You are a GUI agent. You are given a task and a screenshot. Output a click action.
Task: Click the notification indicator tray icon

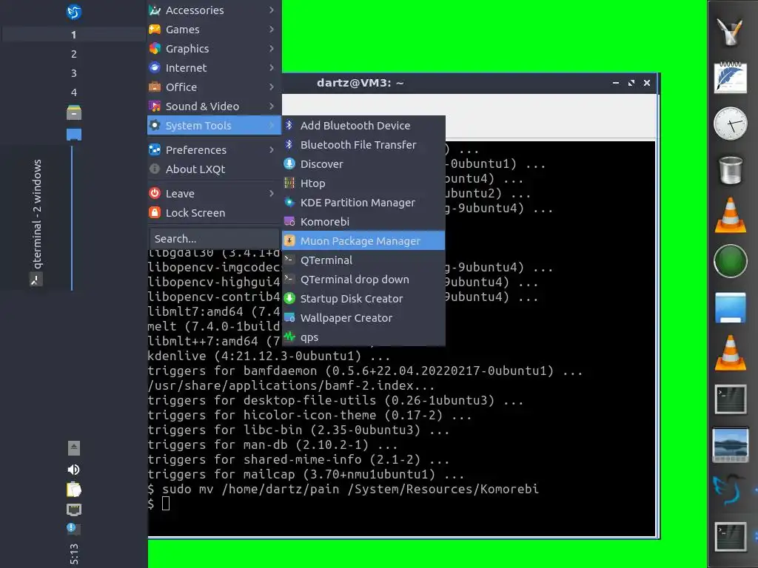click(73, 528)
